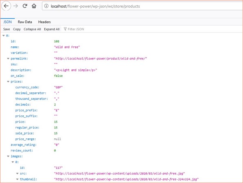Collapse the root item 0 node
Screen dimensions: 243x183
(x=4, y=36)
